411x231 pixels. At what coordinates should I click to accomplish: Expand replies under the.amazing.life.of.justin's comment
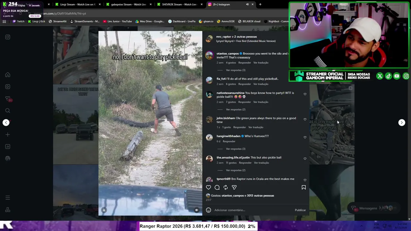[x=235, y=170]
